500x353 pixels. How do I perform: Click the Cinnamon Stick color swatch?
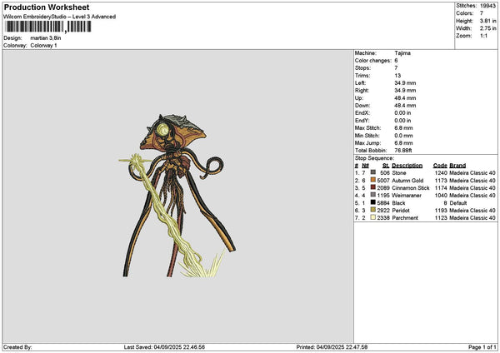(372, 187)
